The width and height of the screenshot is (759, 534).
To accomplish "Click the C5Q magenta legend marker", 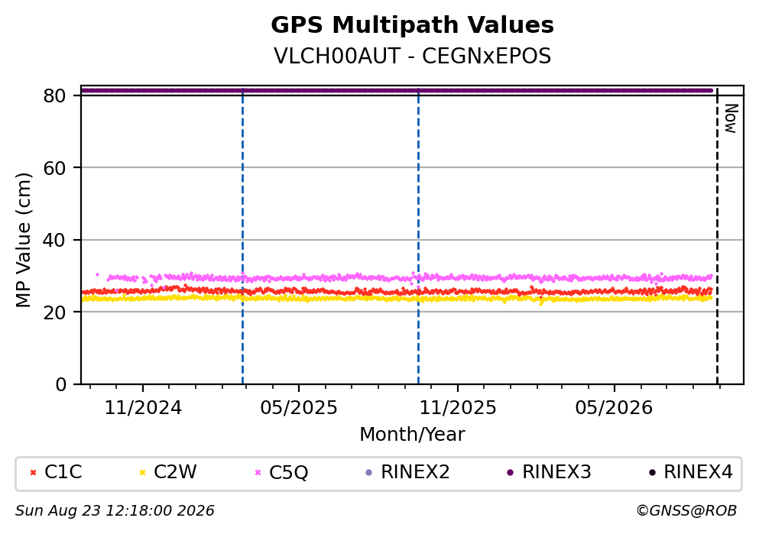I will pyautogui.click(x=258, y=473).
